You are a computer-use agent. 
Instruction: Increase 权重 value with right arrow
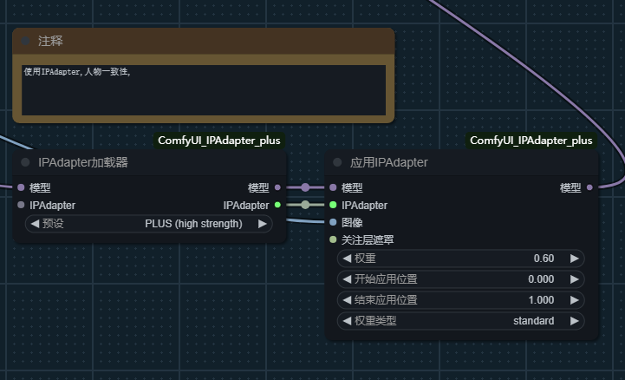pos(575,259)
